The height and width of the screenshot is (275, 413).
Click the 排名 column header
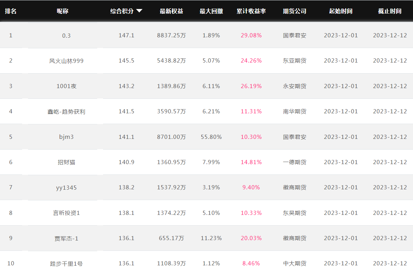pos(11,11)
